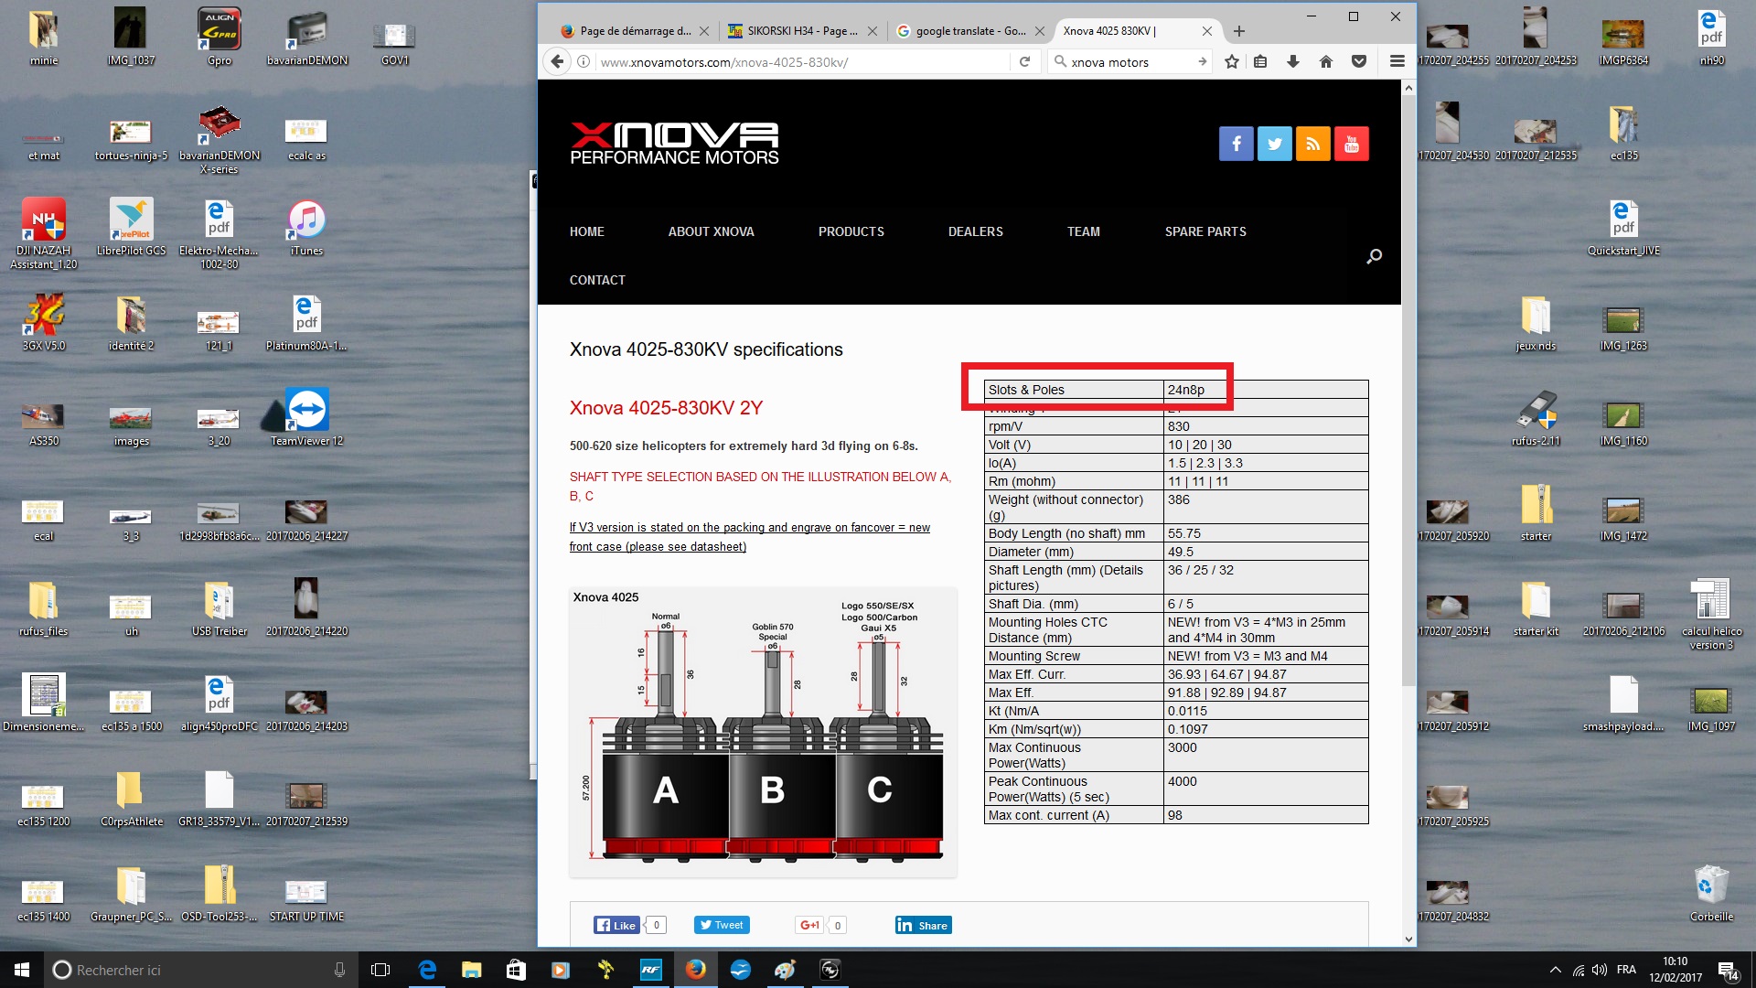Click the Tweet share button
The width and height of the screenshot is (1756, 988).
click(x=722, y=925)
